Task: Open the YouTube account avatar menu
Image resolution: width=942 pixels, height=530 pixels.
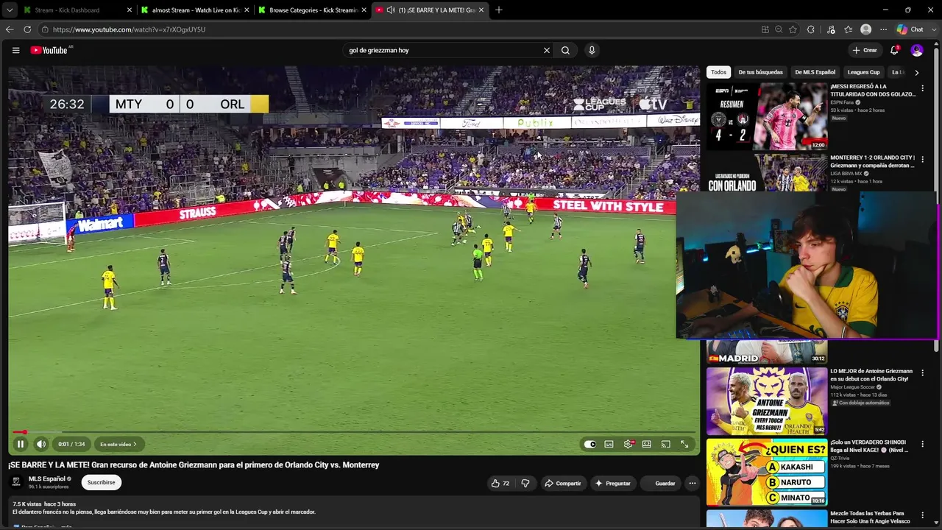Action: coord(917,50)
